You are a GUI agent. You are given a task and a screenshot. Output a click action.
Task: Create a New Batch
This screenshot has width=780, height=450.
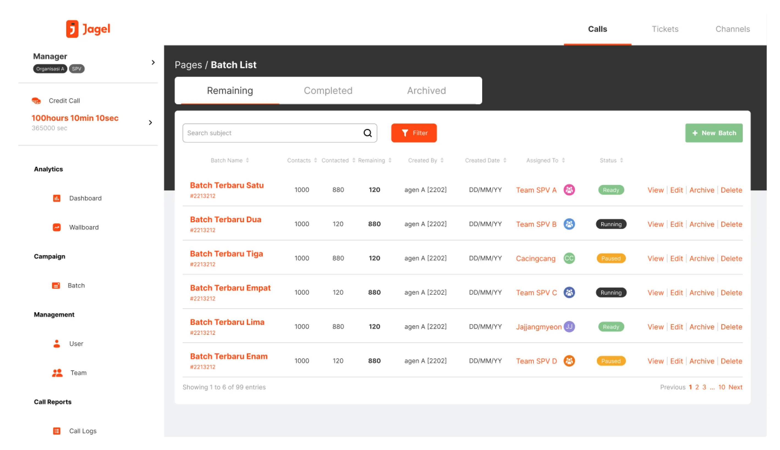click(x=713, y=133)
